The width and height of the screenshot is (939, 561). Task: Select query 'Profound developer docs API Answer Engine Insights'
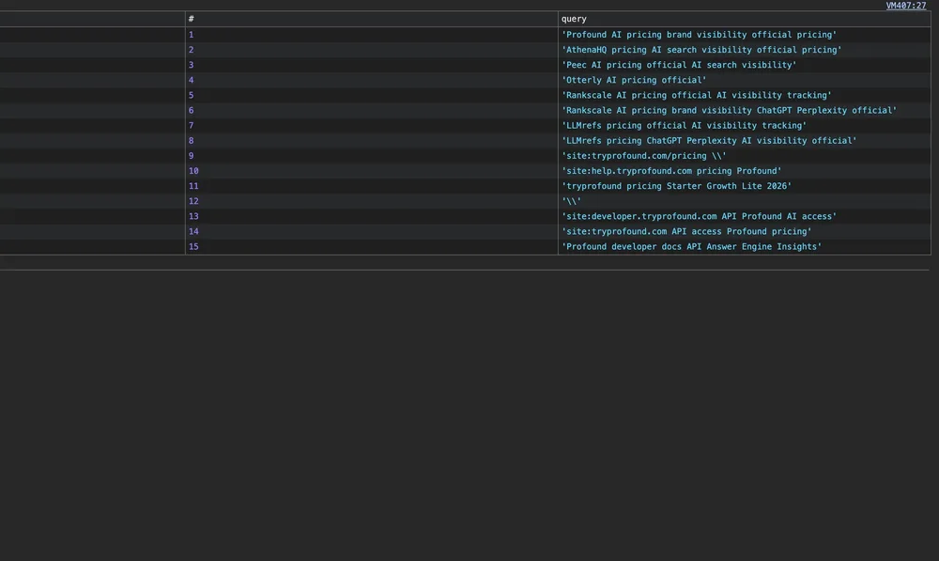692,246
